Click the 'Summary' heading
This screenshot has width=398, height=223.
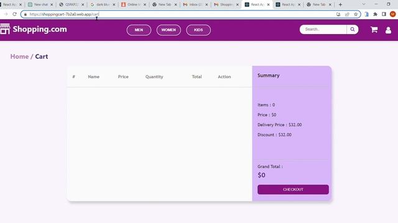268,76
